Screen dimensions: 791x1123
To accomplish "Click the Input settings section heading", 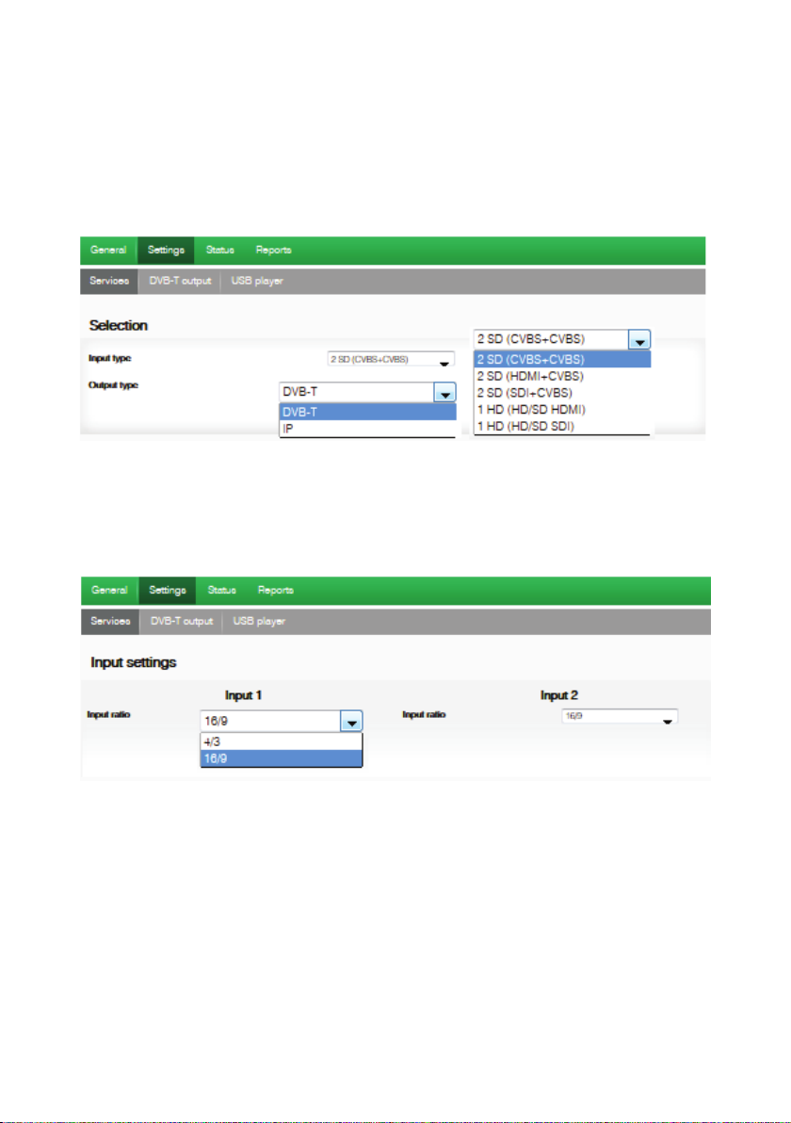I will pos(133,662).
